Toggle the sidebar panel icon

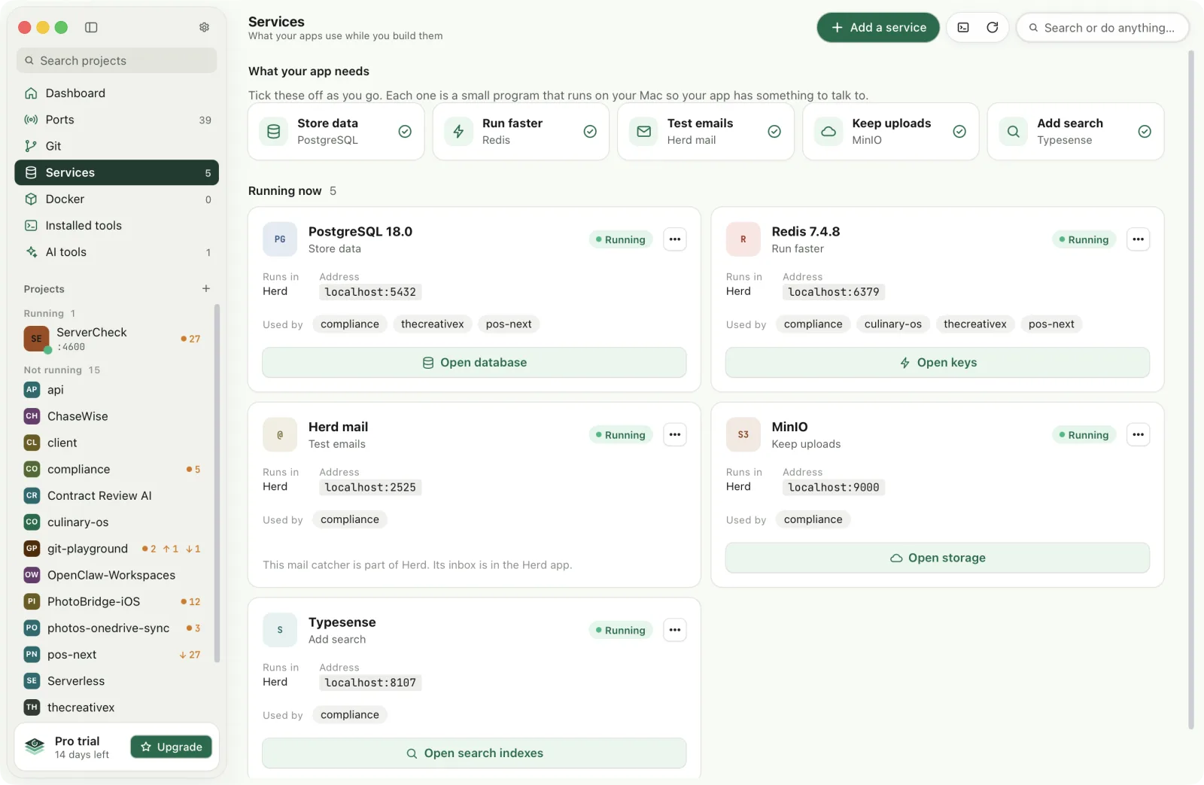point(91,27)
